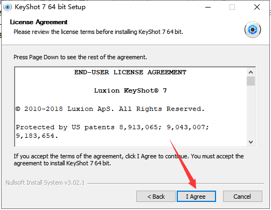Click the I Agree button
This screenshot has height=210, width=271.
pyautogui.click(x=196, y=197)
